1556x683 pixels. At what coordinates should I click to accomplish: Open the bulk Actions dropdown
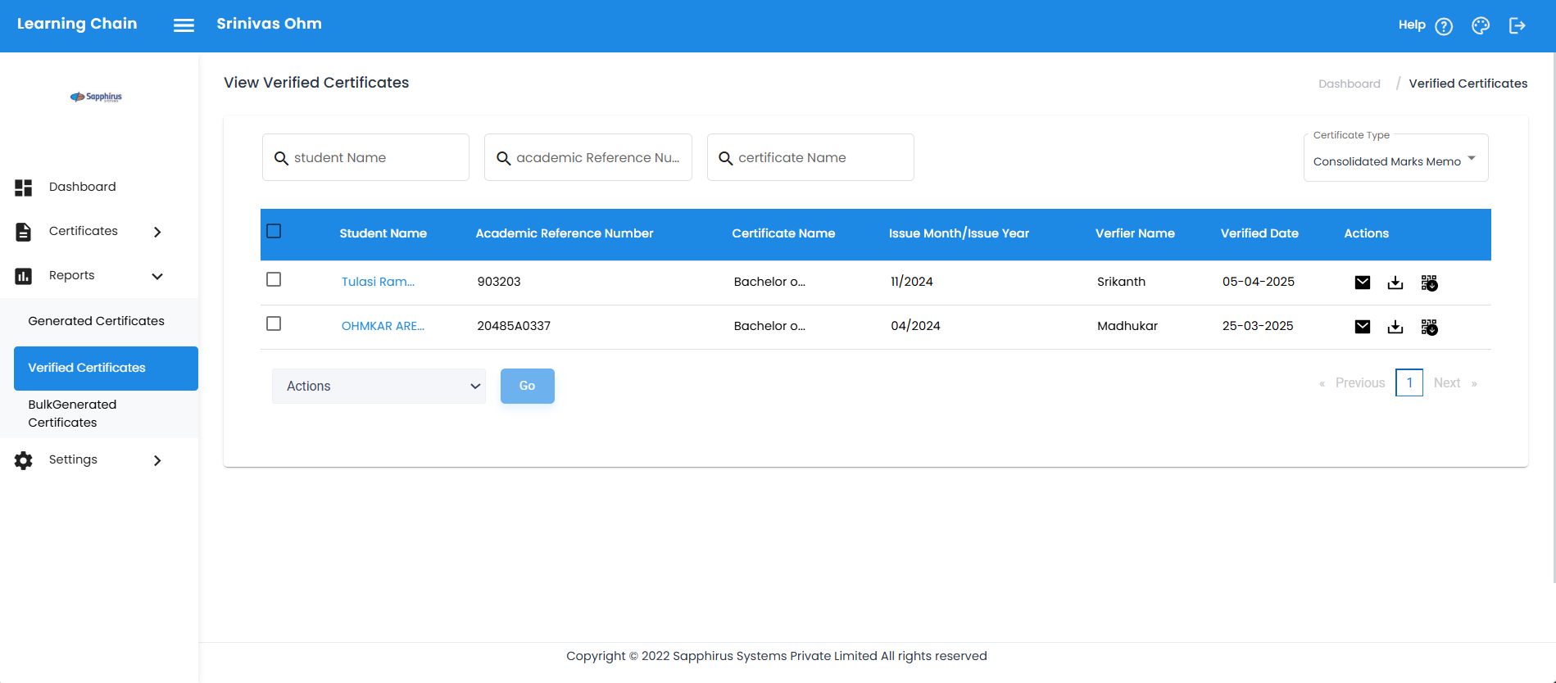(x=379, y=386)
